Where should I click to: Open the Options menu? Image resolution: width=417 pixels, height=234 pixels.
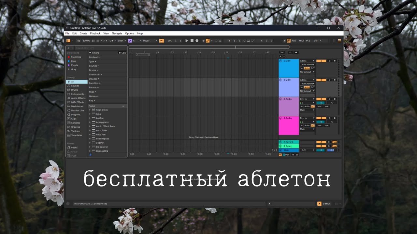(x=130, y=33)
